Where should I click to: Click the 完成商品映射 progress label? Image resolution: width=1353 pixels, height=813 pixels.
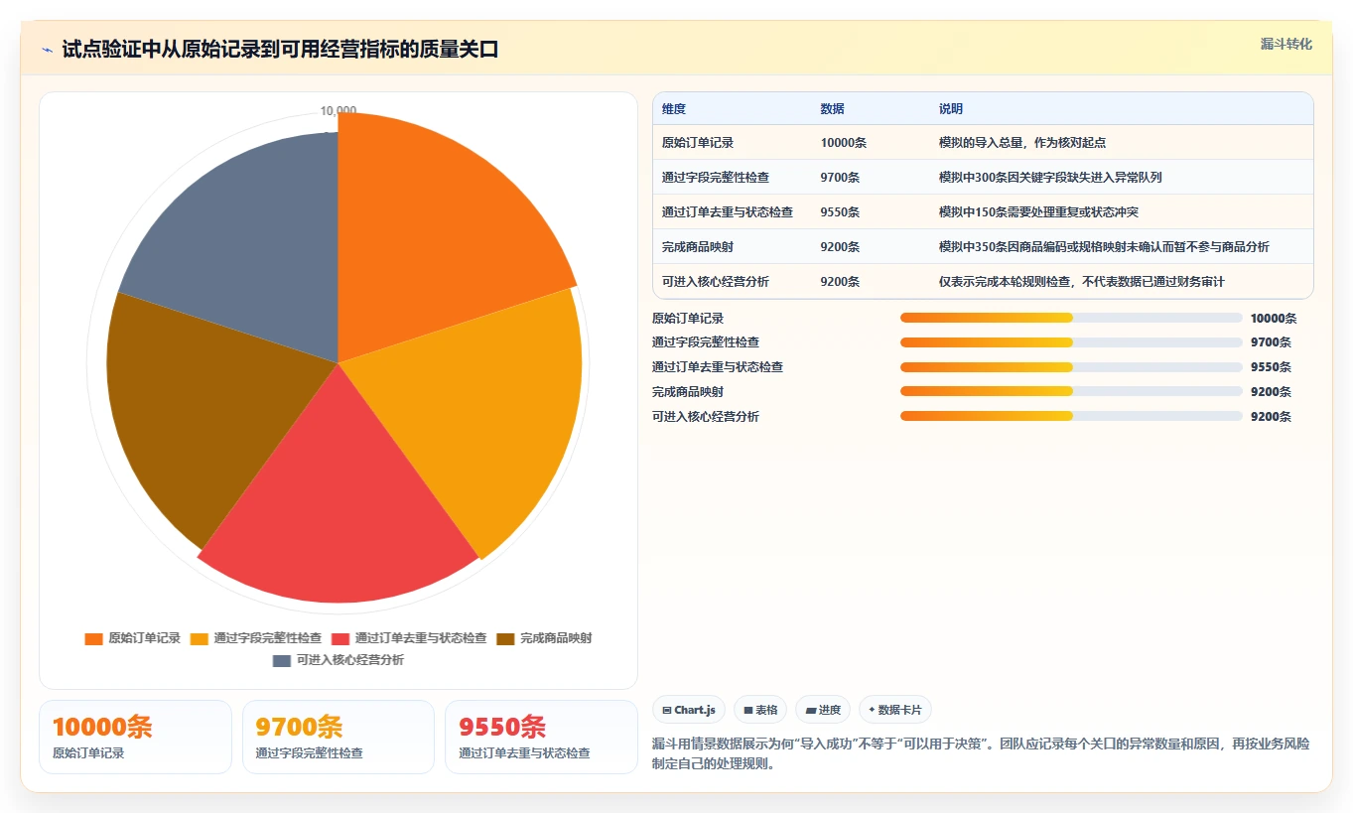[x=688, y=392]
